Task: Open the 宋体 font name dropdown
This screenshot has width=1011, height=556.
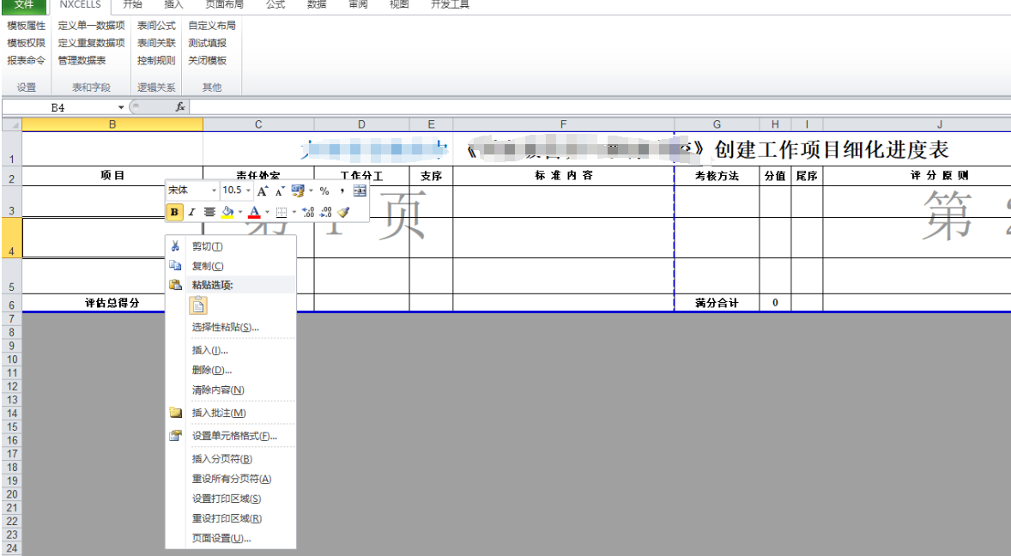Action: tap(215, 190)
